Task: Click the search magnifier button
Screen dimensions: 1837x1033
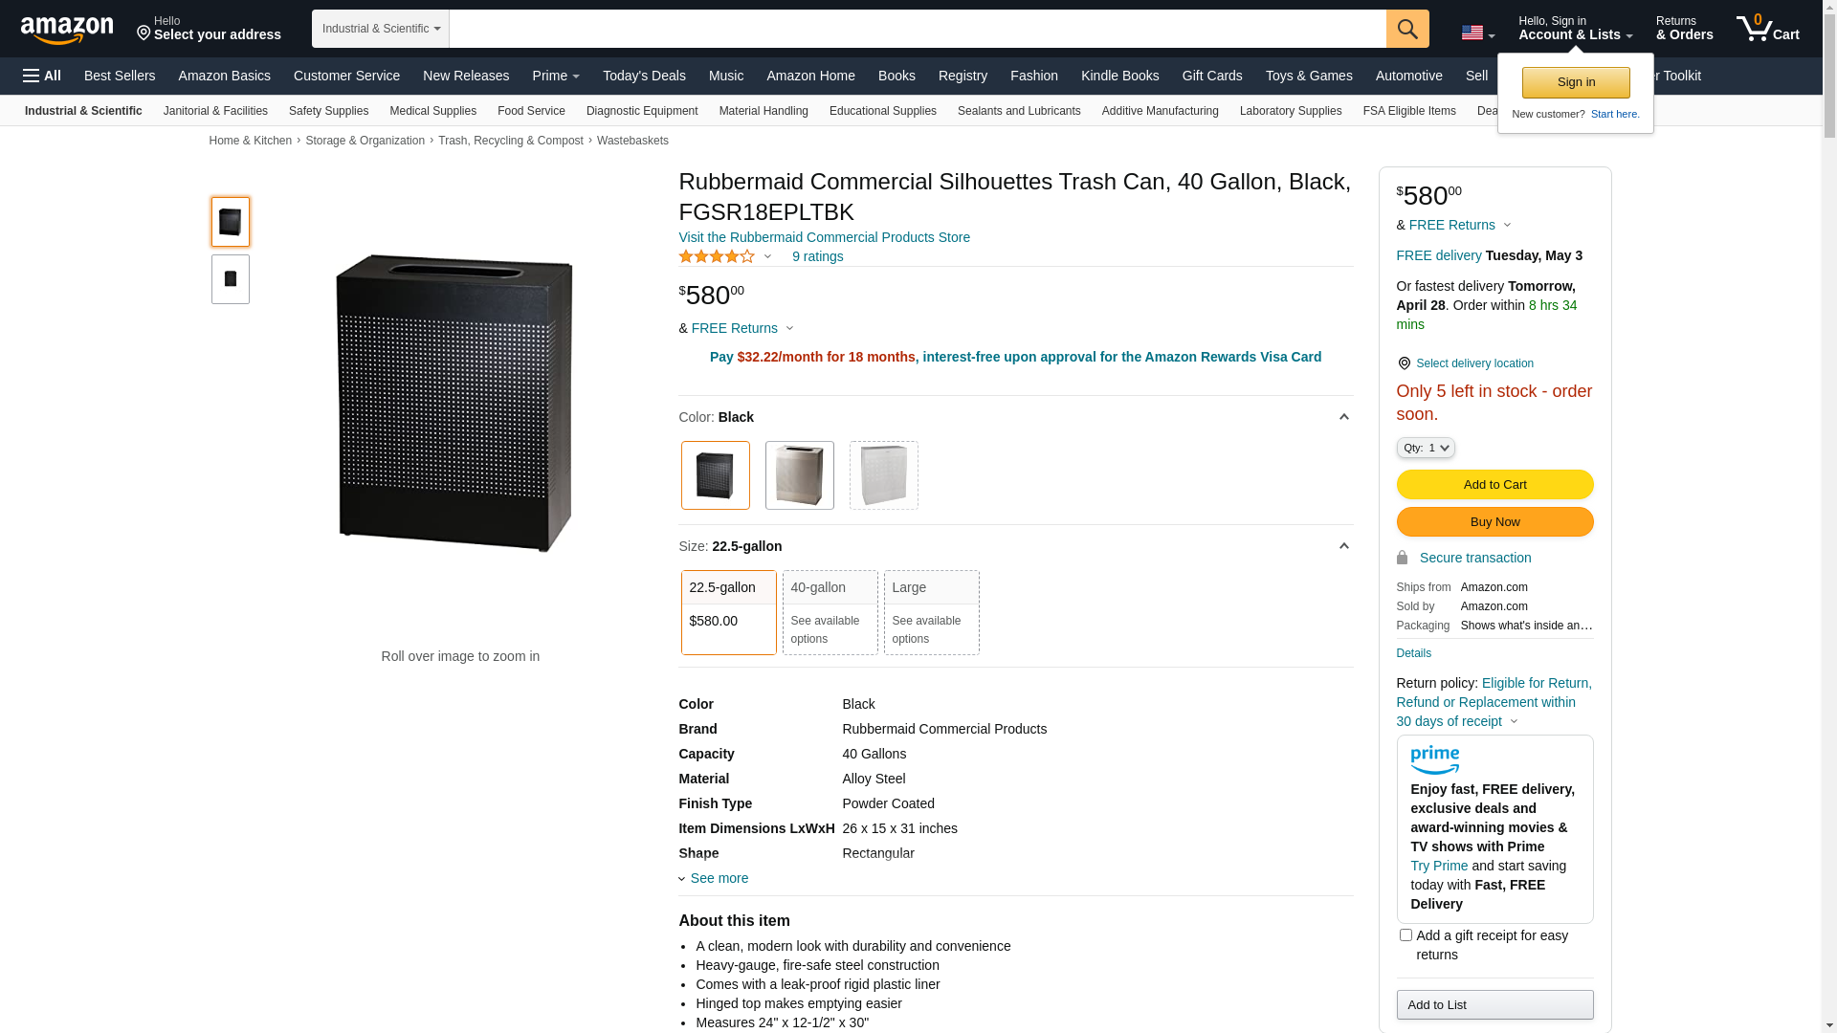Action: click(1406, 29)
